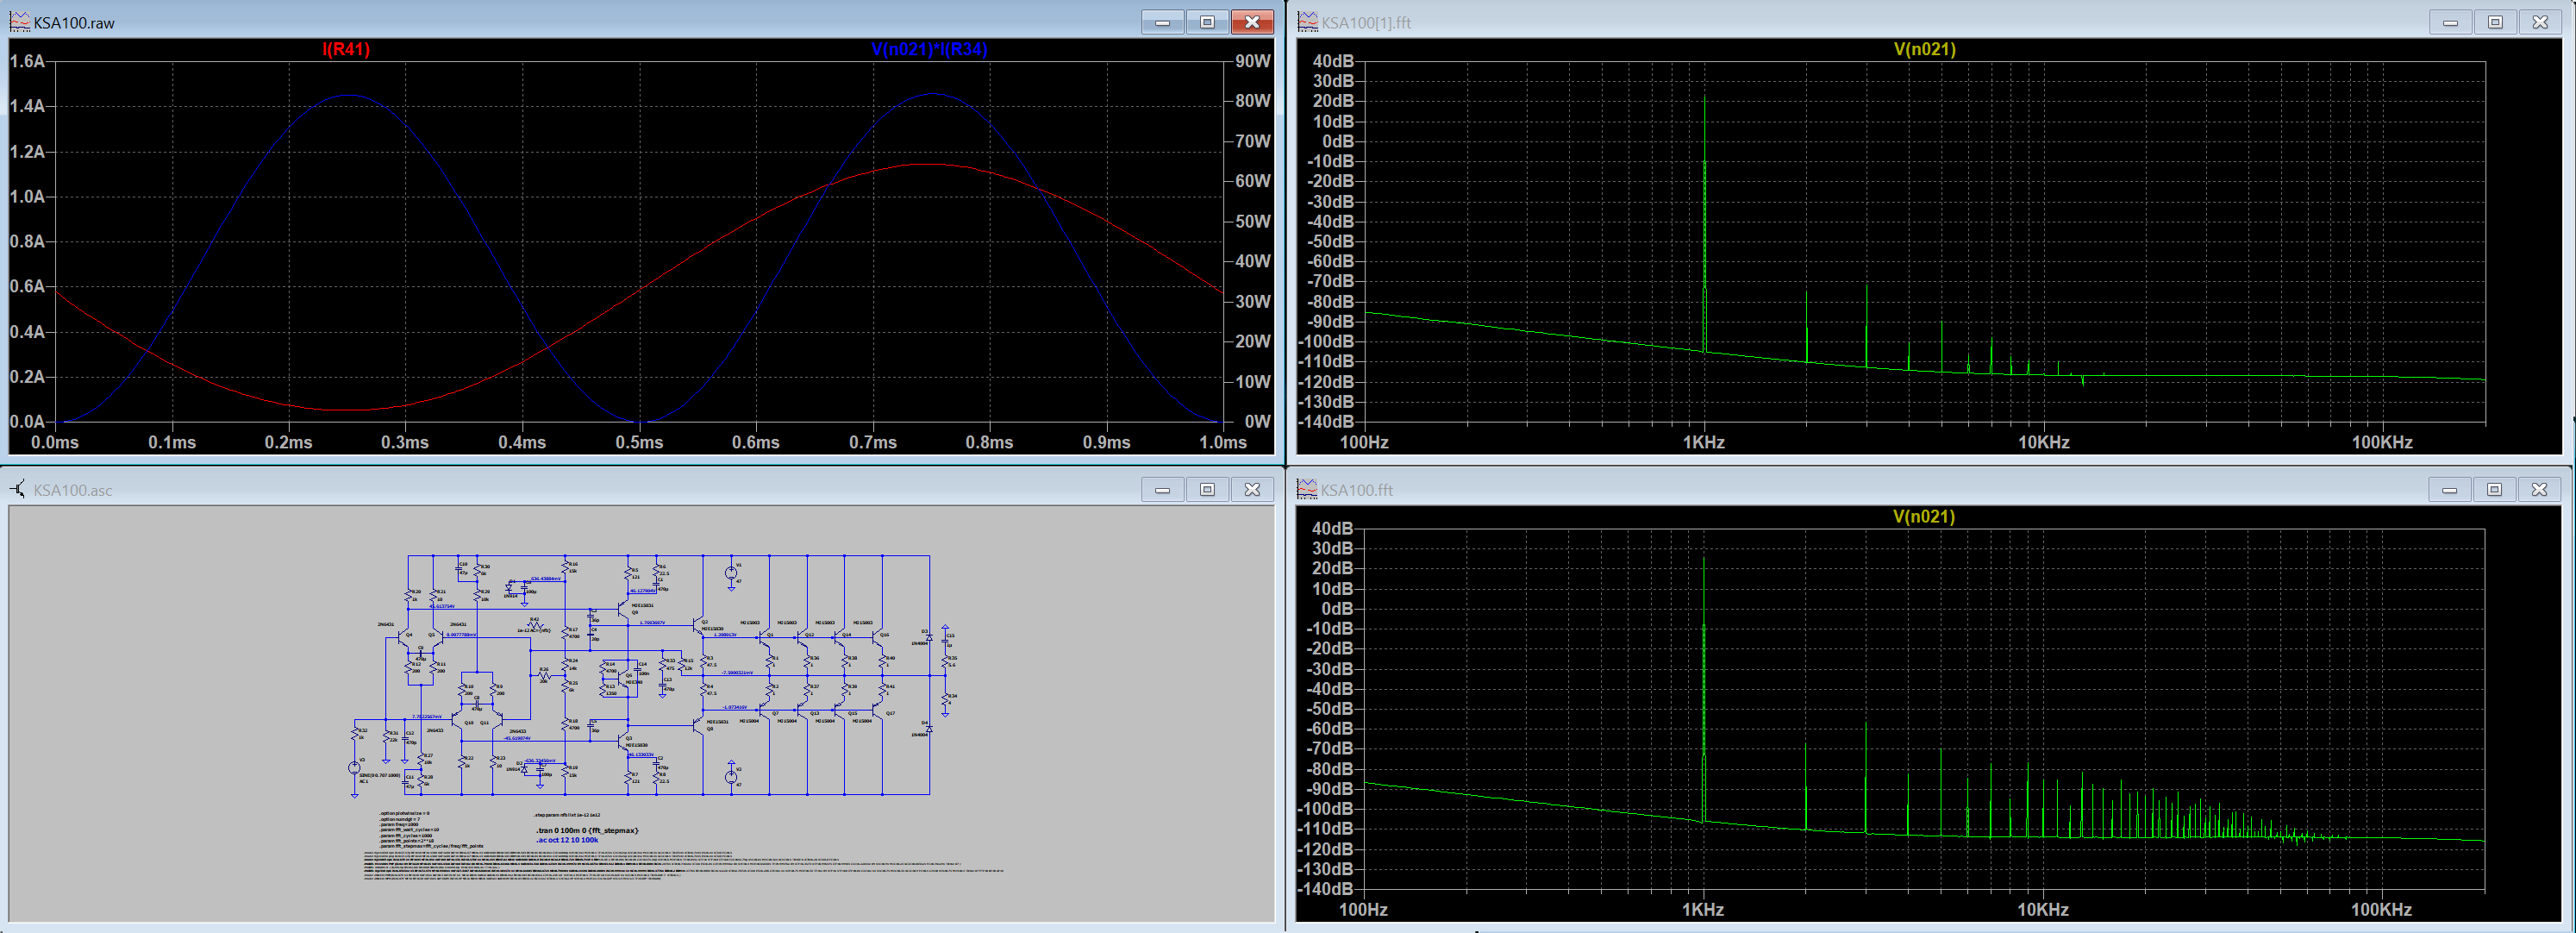Click 10KHz axis label in lower KSA100.fft
This screenshot has height=933, width=2576.
[2043, 909]
